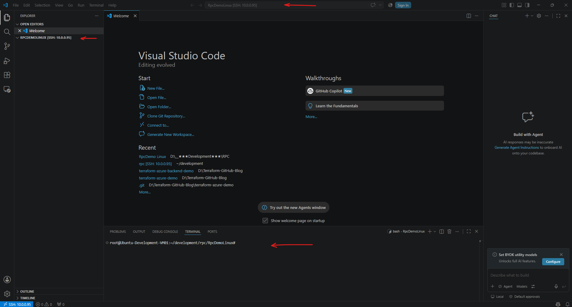The height and width of the screenshot is (307, 572).
Task: Go Back arrow in title bar
Action: tap(192, 5)
